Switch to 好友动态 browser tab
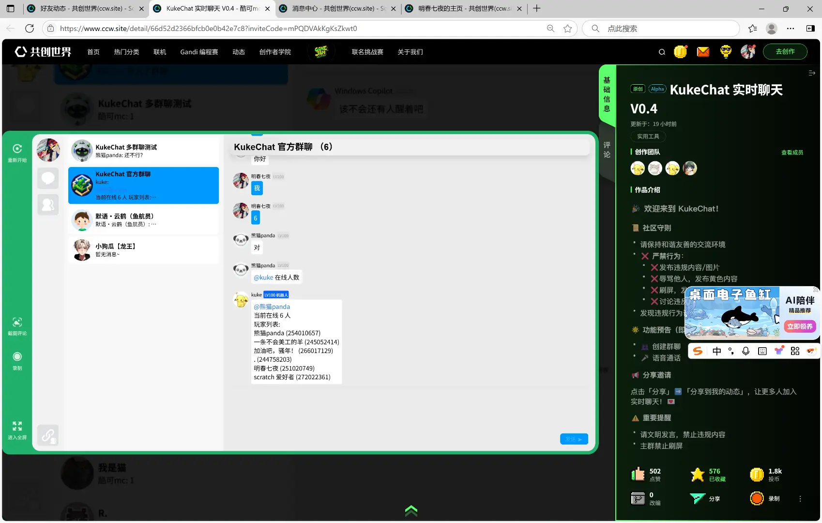The height and width of the screenshot is (523, 822). [85, 9]
